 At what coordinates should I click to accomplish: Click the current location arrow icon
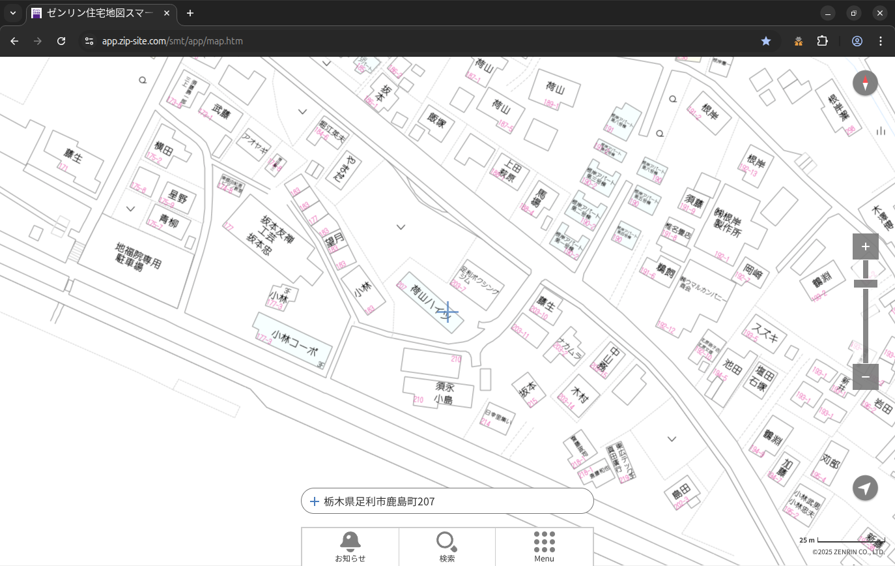coord(865,488)
